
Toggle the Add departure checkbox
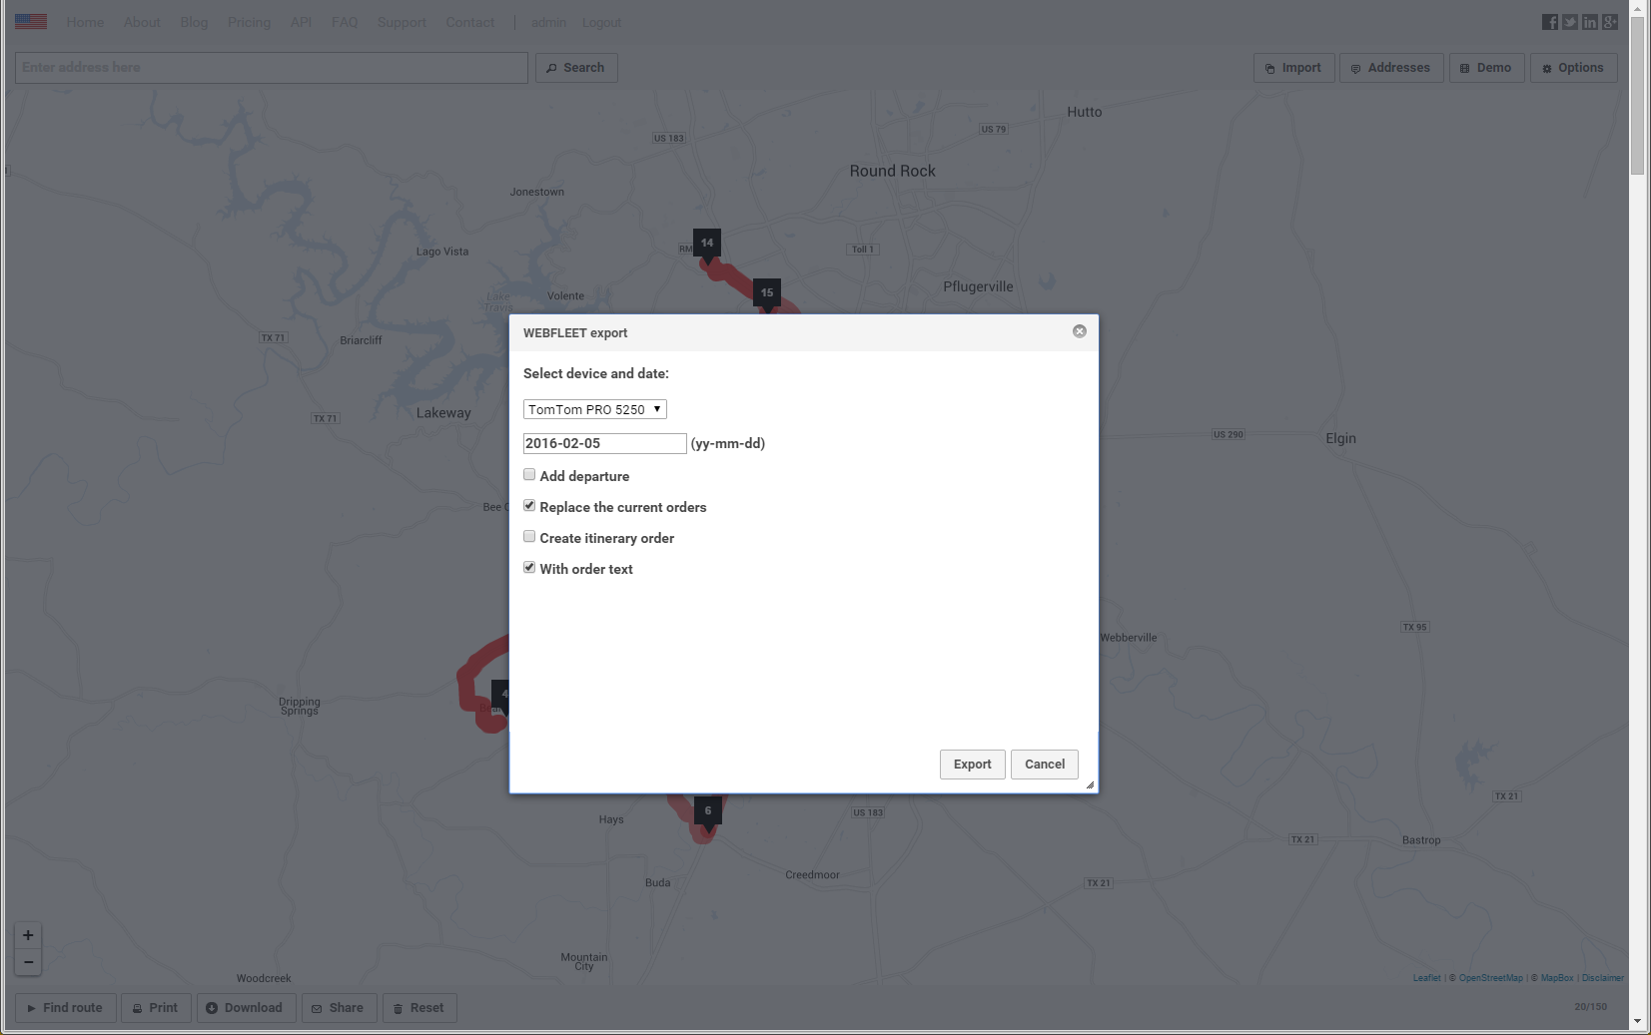tap(529, 475)
